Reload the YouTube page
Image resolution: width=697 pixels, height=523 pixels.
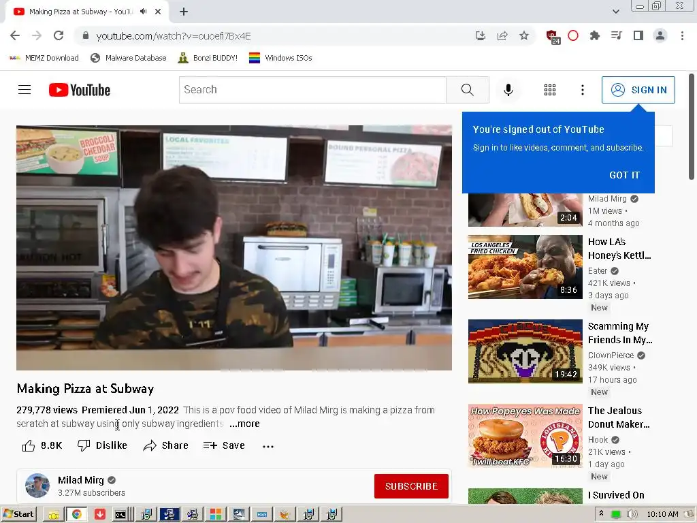pos(59,35)
